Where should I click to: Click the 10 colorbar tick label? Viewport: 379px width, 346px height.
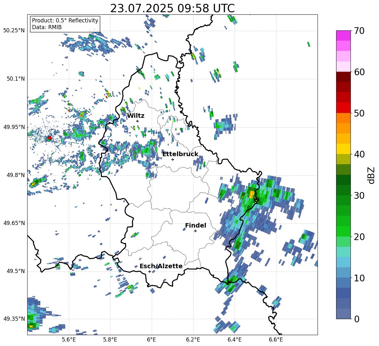(359, 278)
